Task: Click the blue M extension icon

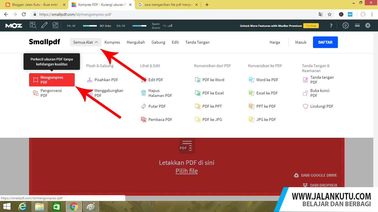Action: click(350, 14)
